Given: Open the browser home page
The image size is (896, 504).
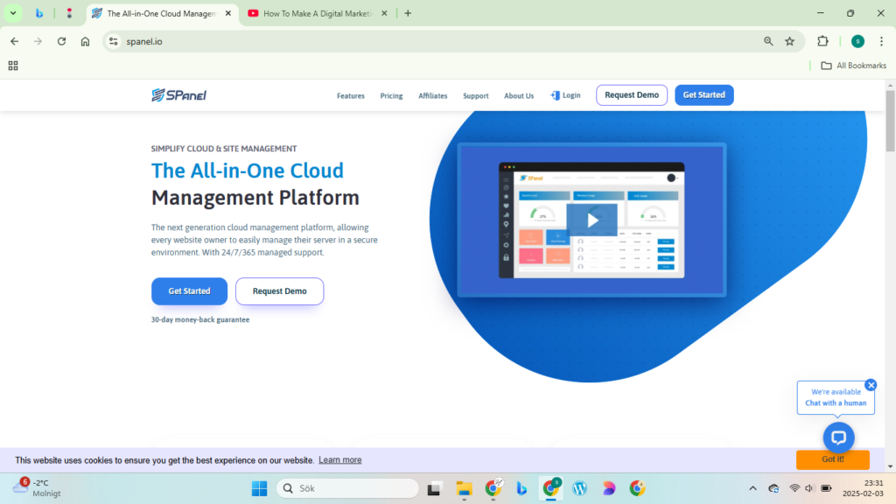Looking at the screenshot, I should pyautogui.click(x=85, y=41).
